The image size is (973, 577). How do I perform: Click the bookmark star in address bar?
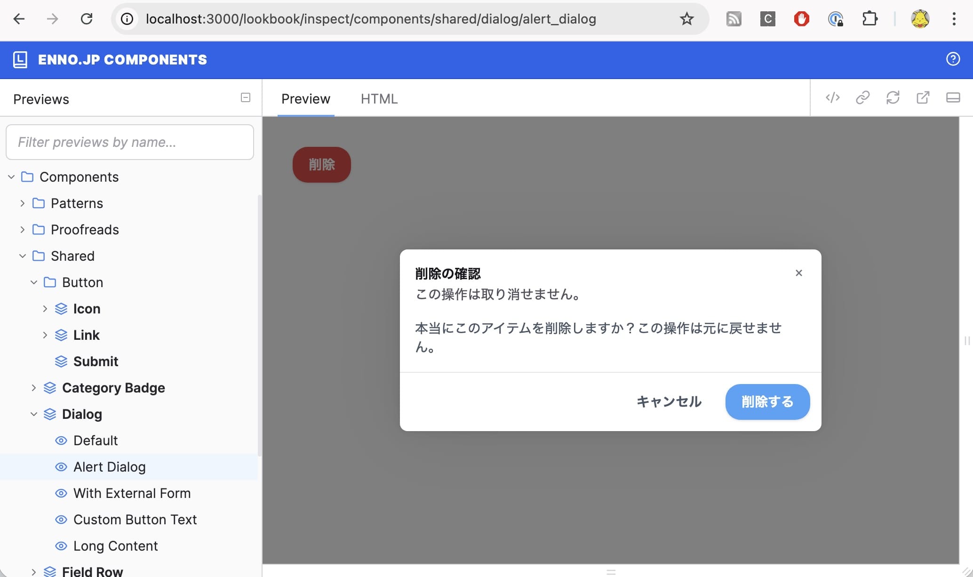(686, 19)
